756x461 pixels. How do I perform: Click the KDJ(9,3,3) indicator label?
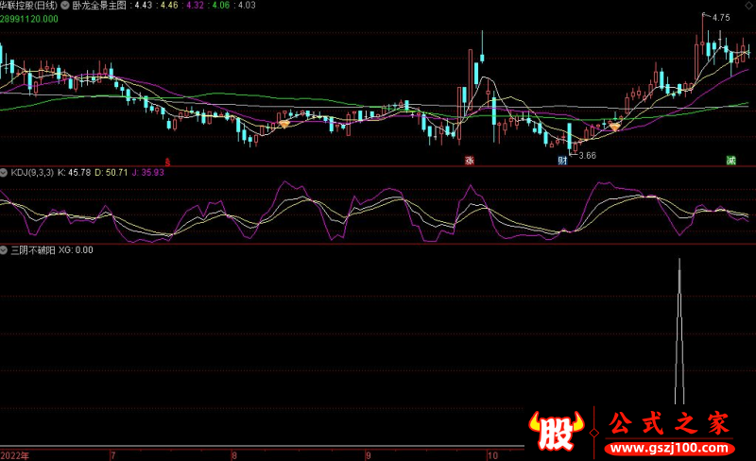(x=31, y=173)
